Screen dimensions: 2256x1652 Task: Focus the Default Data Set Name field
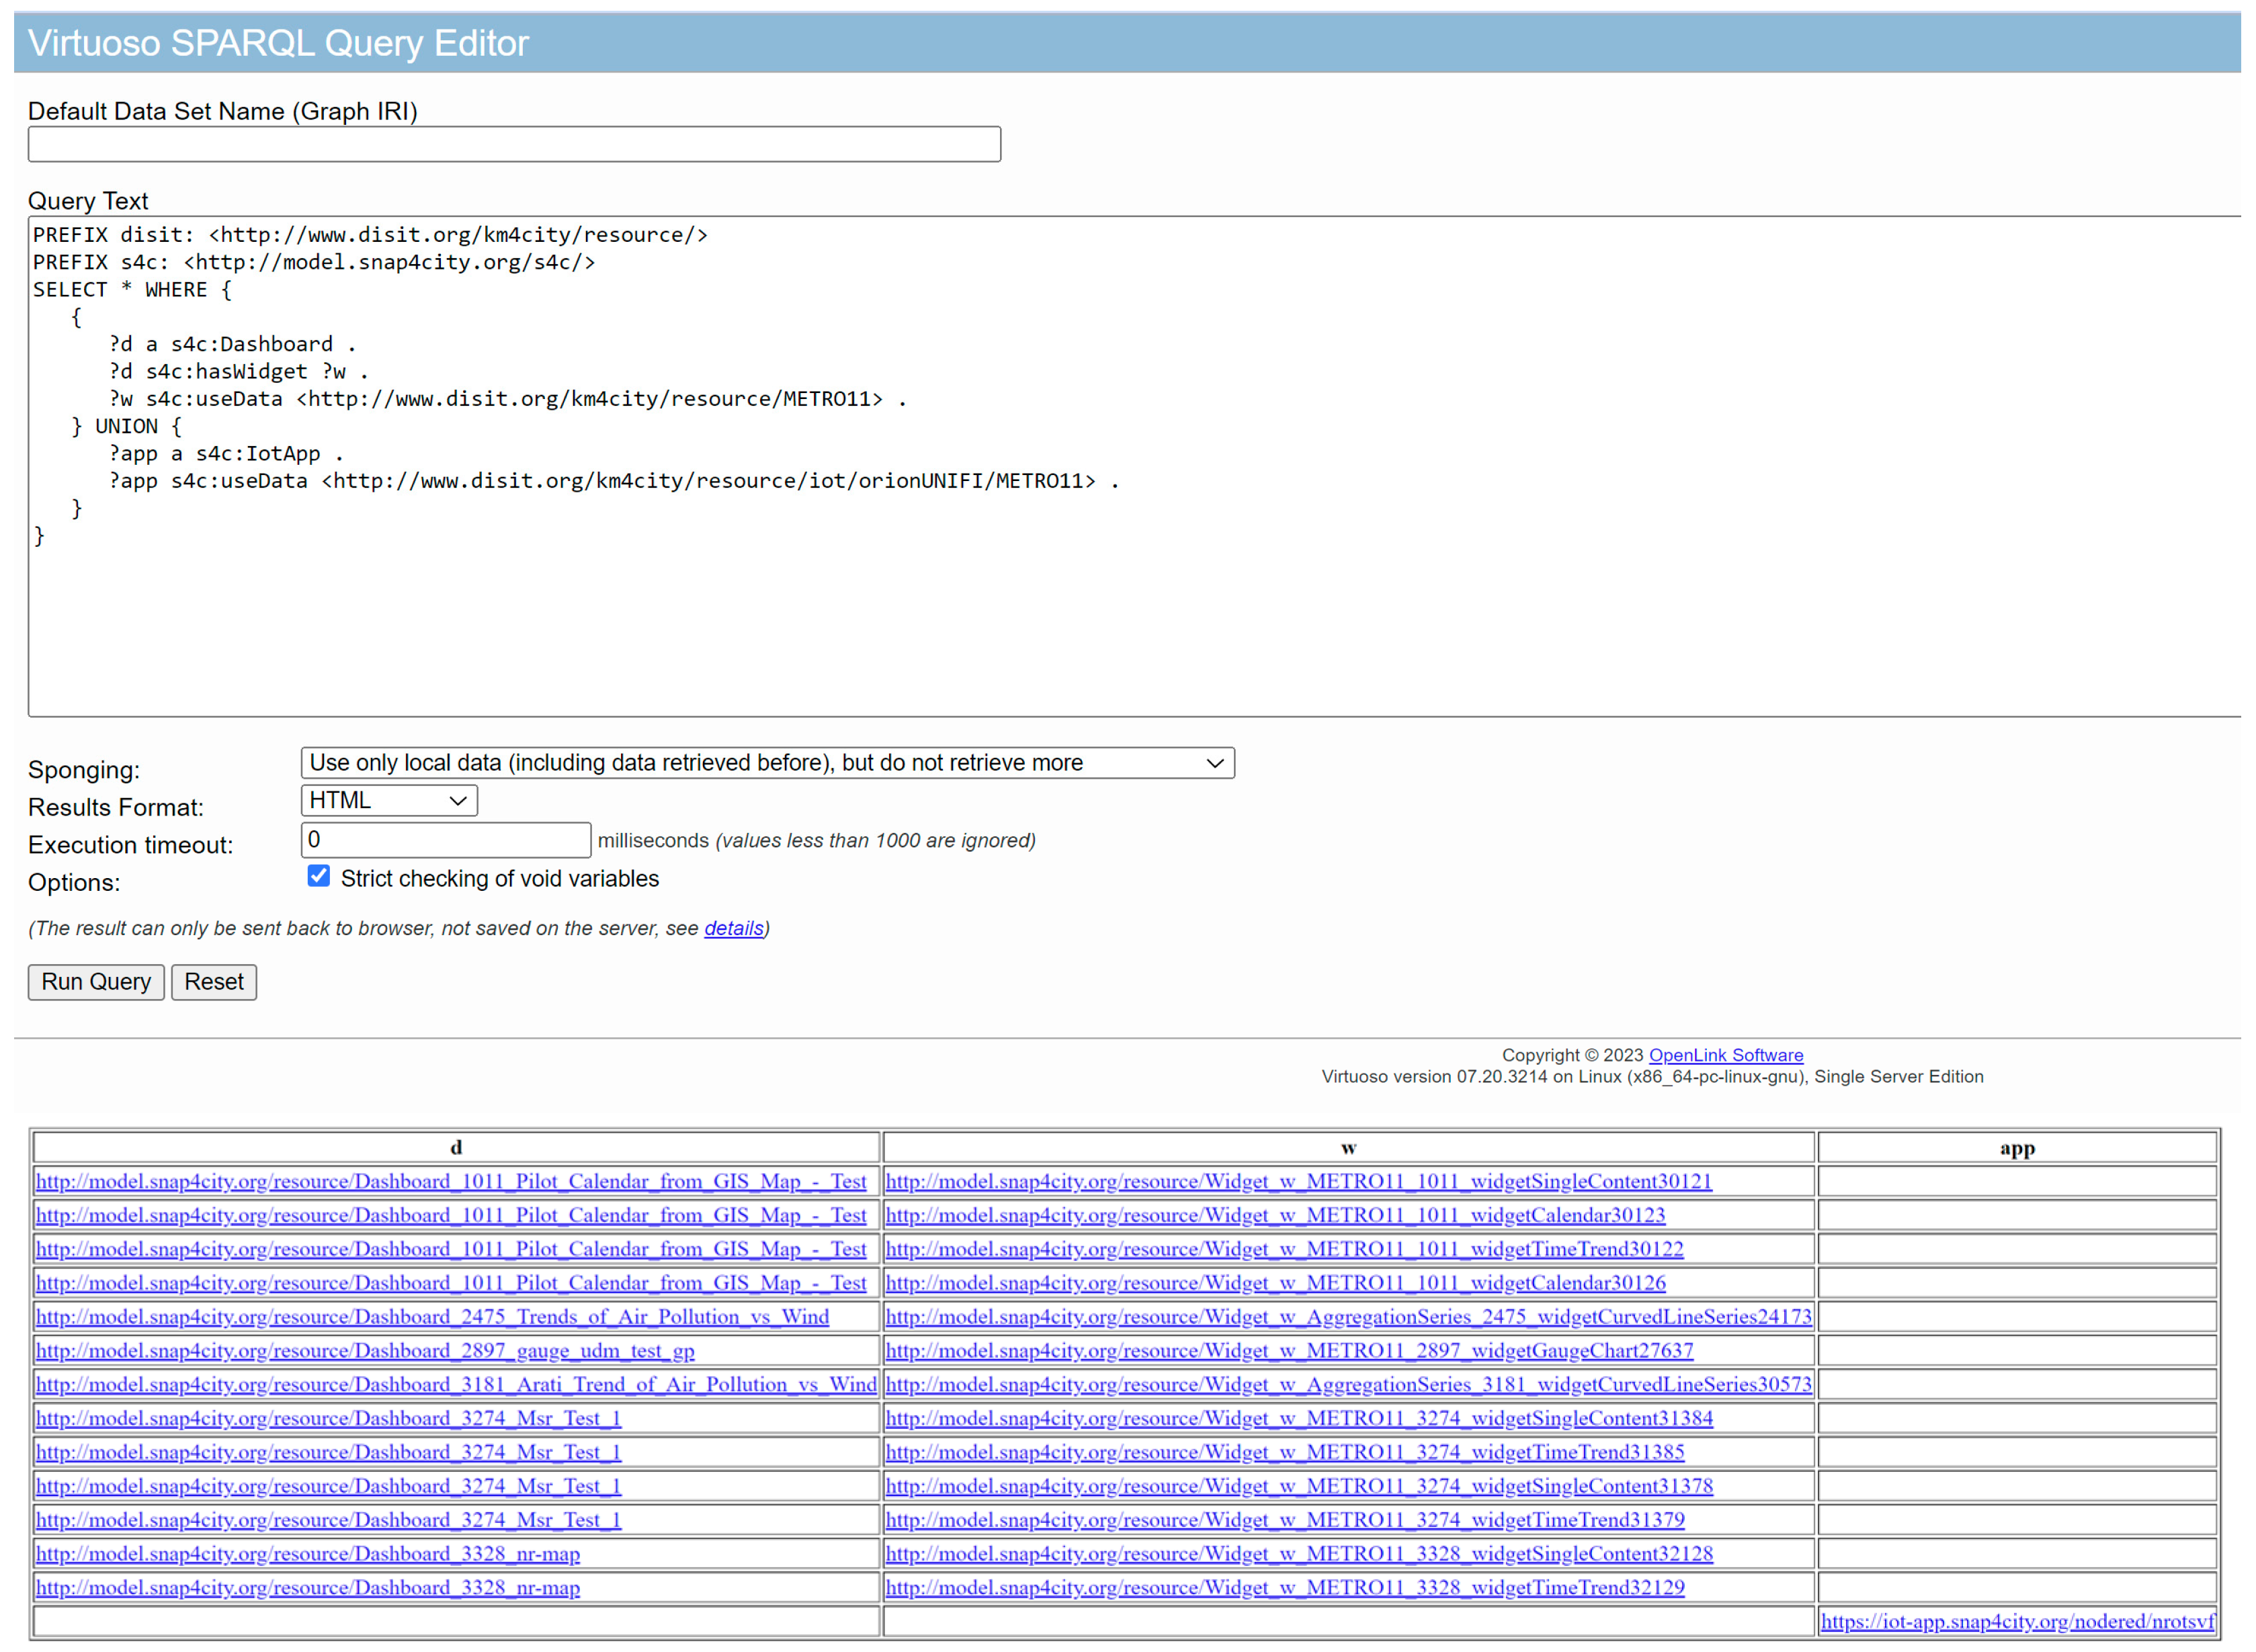tap(513, 144)
